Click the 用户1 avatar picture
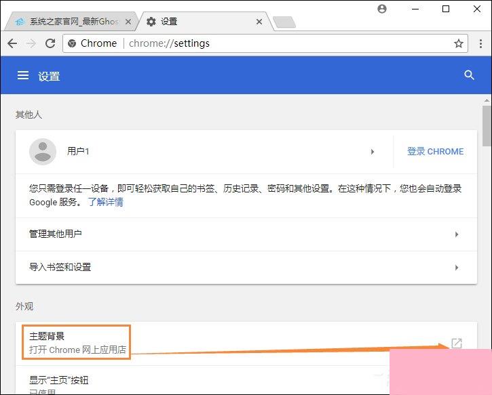The width and height of the screenshot is (492, 395). click(x=43, y=152)
